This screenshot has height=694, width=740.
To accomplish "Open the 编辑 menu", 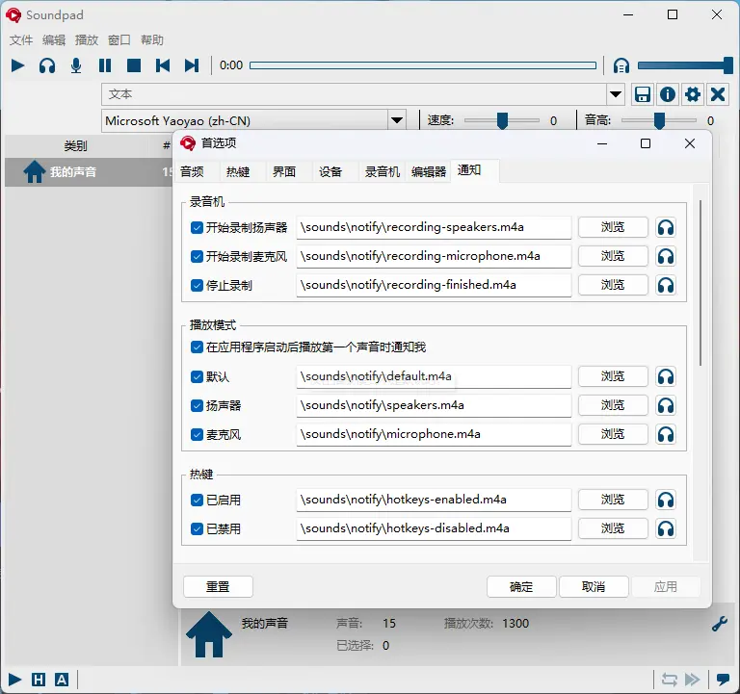I will (x=54, y=40).
